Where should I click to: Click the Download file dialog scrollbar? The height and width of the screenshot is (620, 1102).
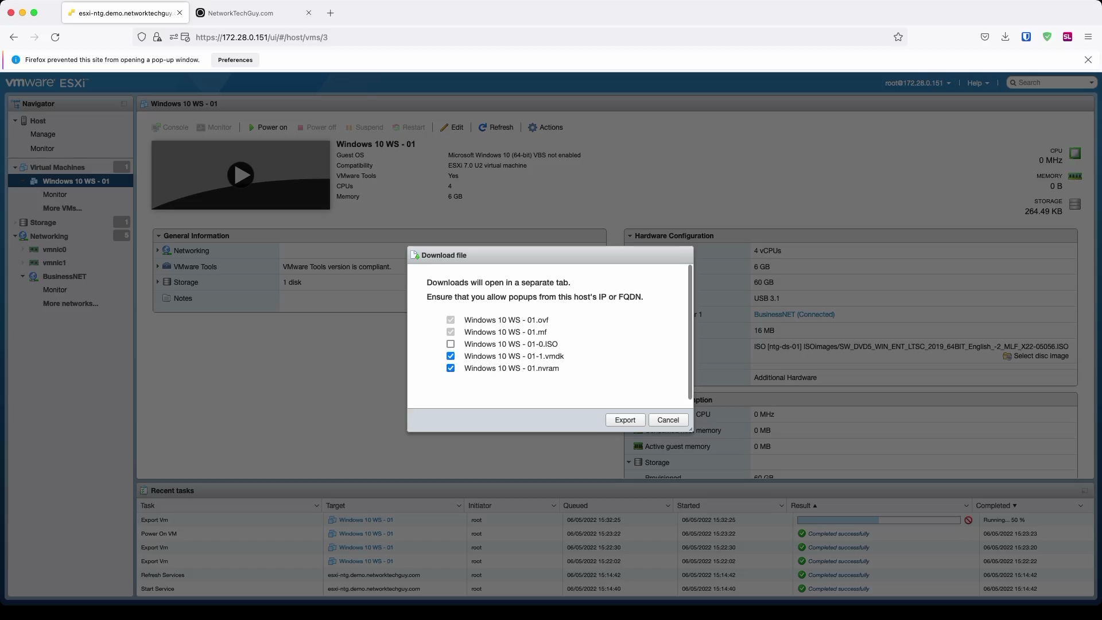690,333
